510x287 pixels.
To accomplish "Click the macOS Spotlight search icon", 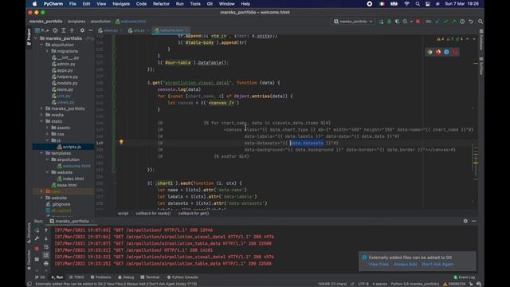I will (x=418, y=4).
